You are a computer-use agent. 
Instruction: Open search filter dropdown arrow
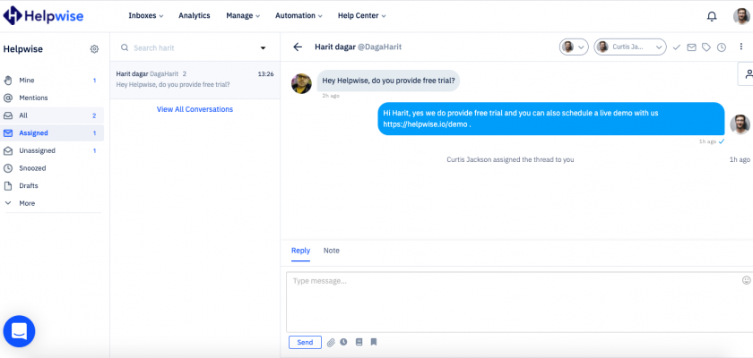click(263, 48)
